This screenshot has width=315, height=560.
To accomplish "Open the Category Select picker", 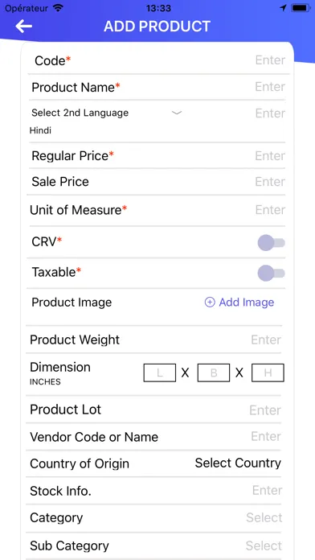I will tap(264, 517).
